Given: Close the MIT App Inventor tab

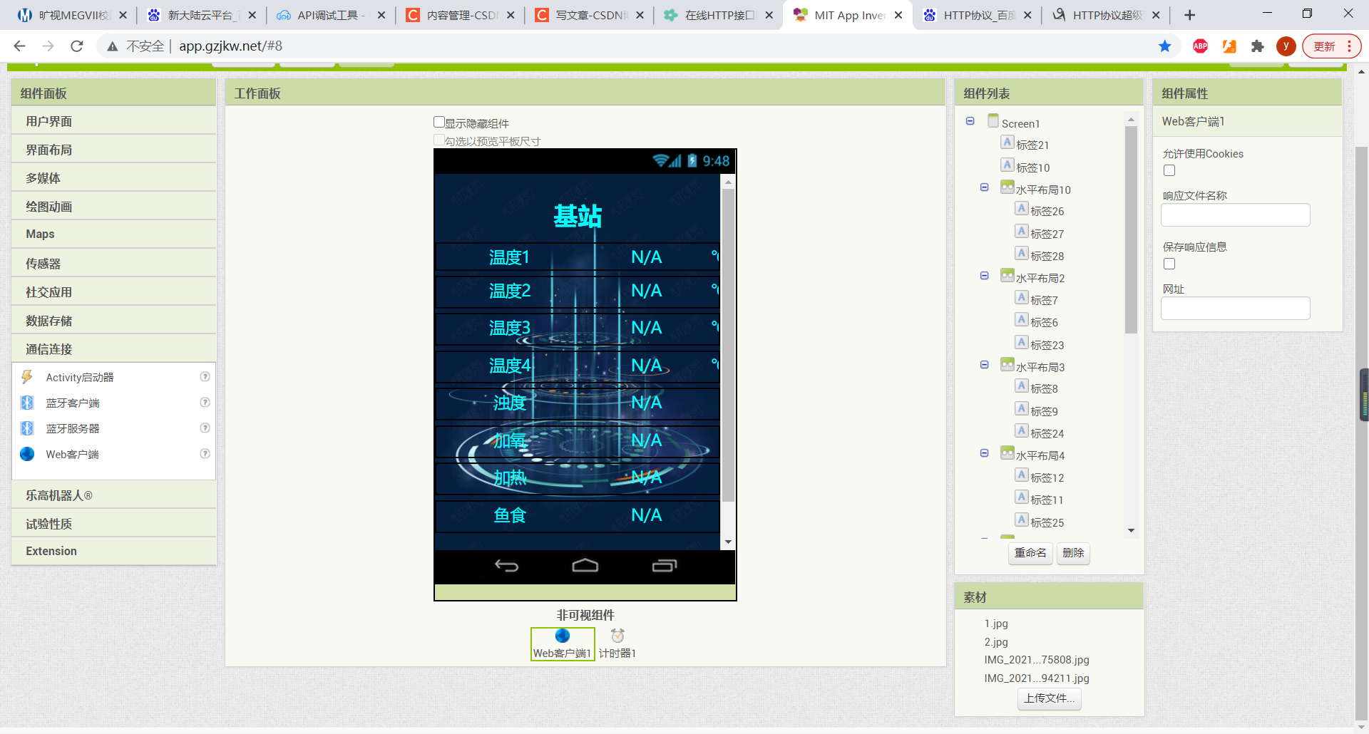Looking at the screenshot, I should pyautogui.click(x=898, y=15).
